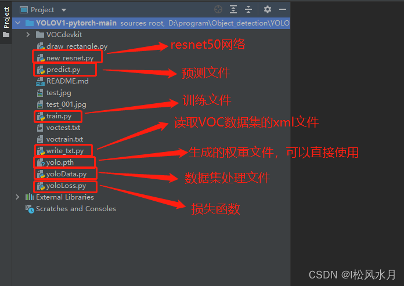The image size is (404, 286).
Task: Select Scratches and Consoles label
Action: click(76, 209)
